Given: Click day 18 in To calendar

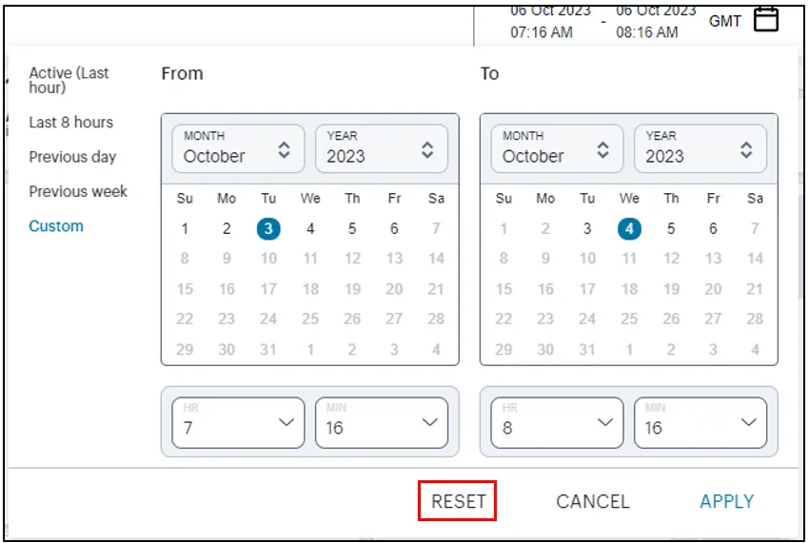Looking at the screenshot, I should 629,289.
